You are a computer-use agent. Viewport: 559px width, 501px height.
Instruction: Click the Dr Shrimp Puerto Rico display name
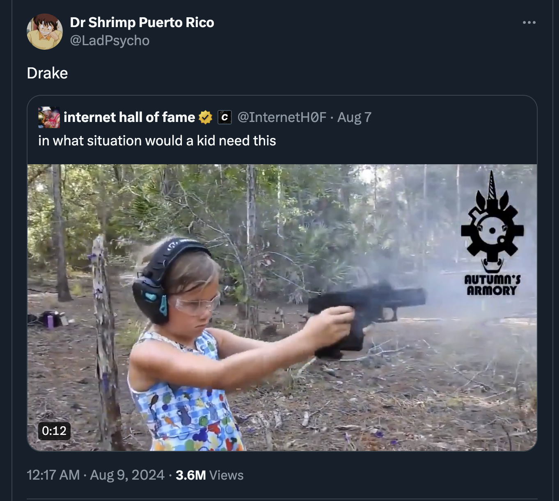pos(142,22)
